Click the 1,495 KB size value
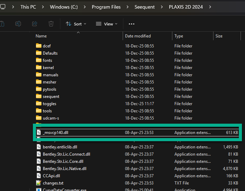The width and height of the screenshot is (245, 191). pyautogui.click(x=231, y=147)
